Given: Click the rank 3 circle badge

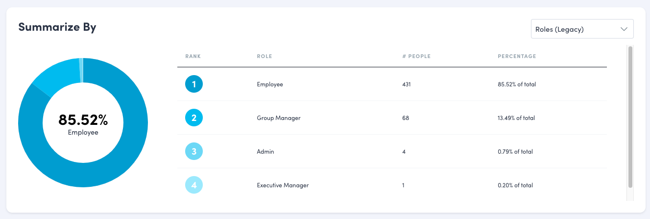Looking at the screenshot, I should (x=194, y=152).
